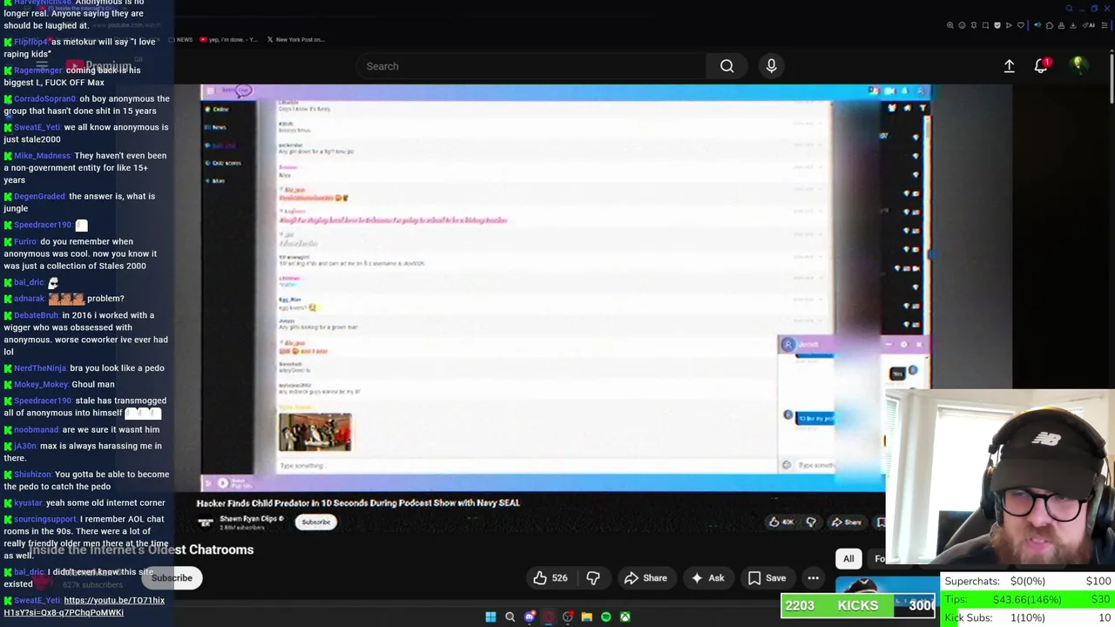Viewport: 1115px width, 627px height.
Task: Switch to "yep, I'm done" YouTube tab
Action: pyautogui.click(x=228, y=39)
